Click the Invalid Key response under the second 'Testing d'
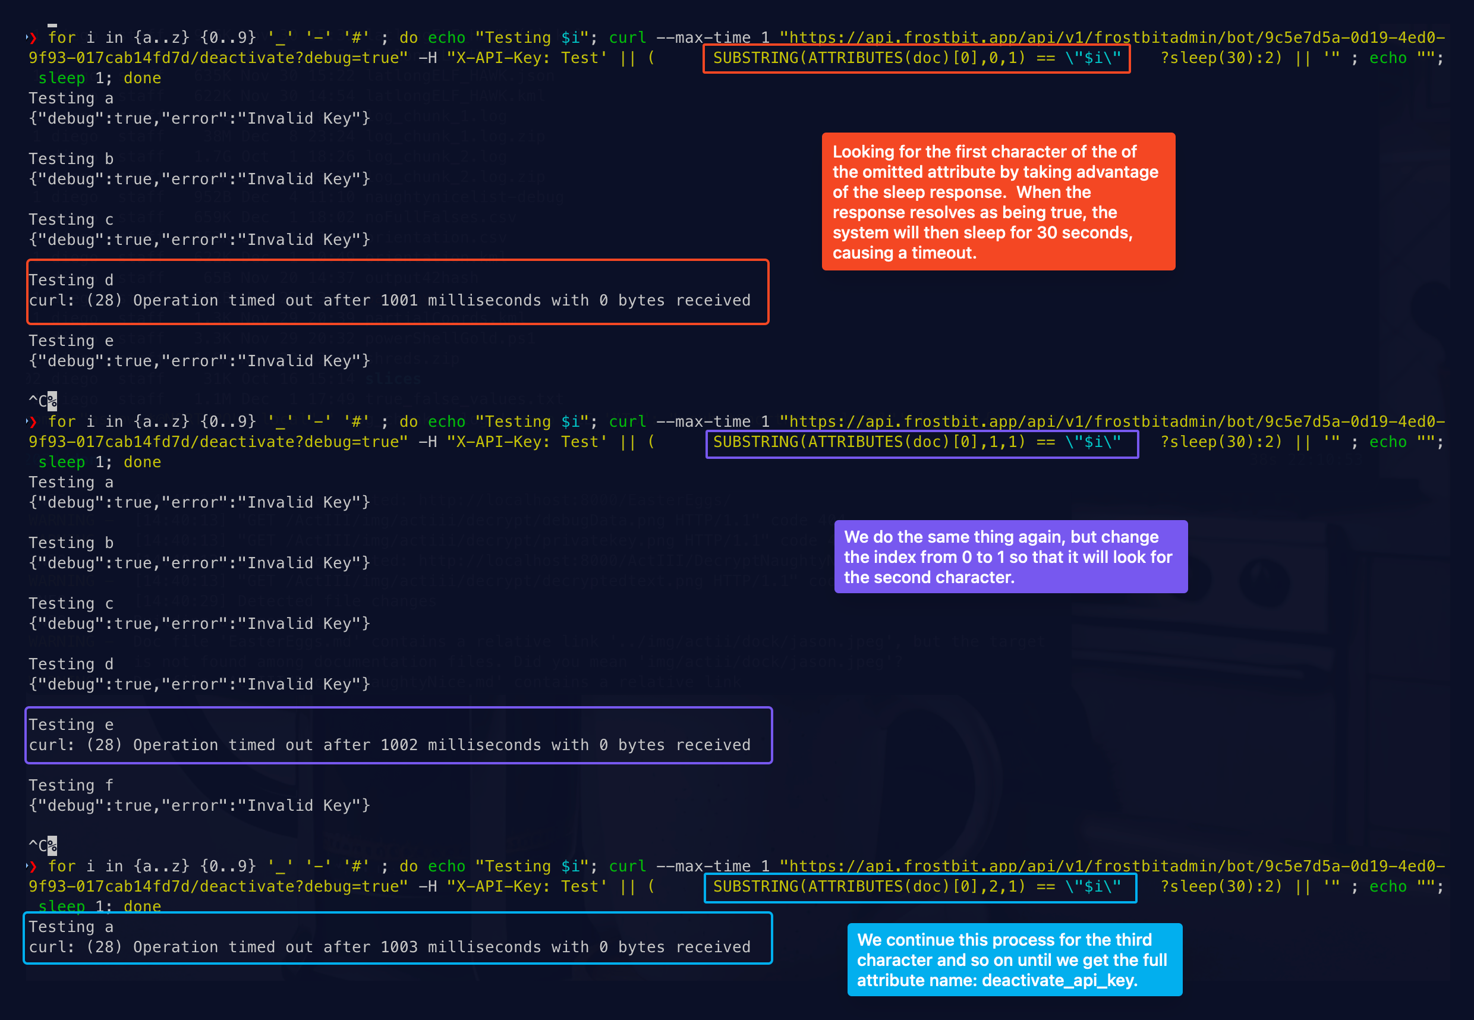The height and width of the screenshot is (1020, 1474). pos(199,685)
